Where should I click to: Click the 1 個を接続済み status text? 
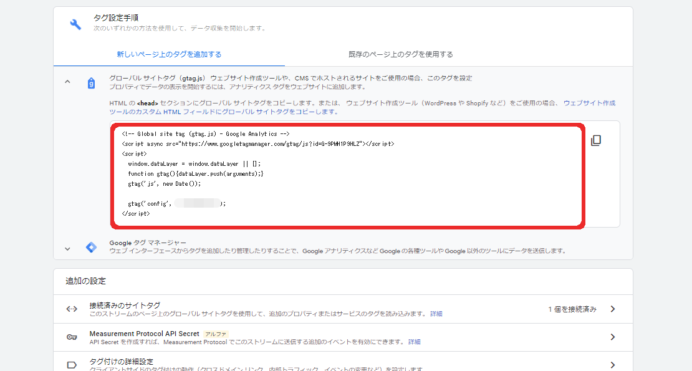pos(572,309)
